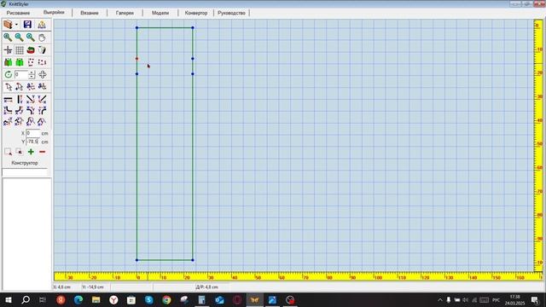This screenshot has width=546, height=307.
Task: Select the first green sweater icon
Action: coord(8,62)
